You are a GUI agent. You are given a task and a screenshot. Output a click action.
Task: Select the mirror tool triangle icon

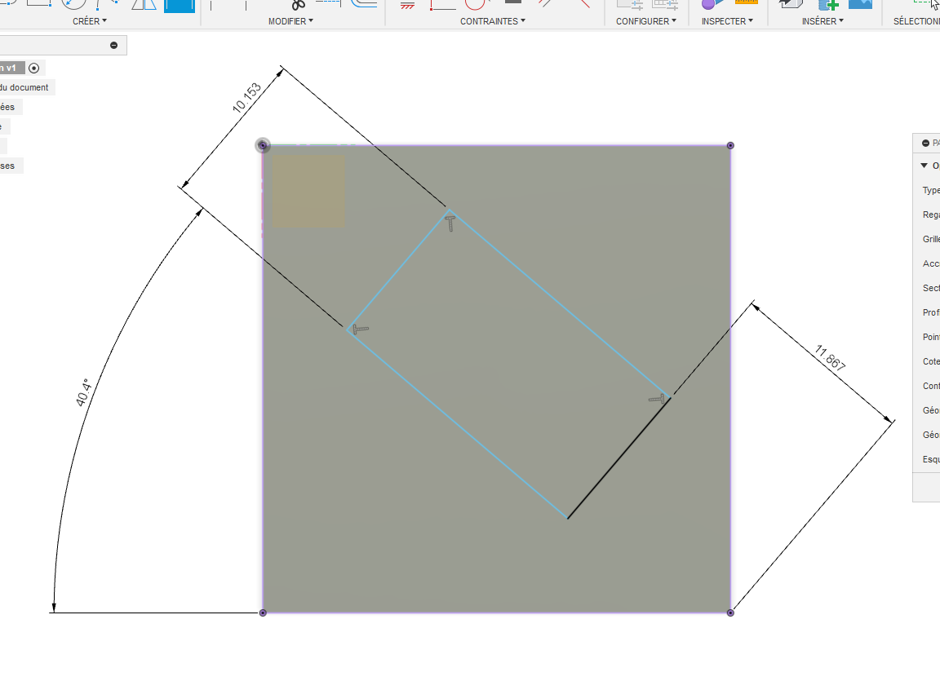[x=144, y=5]
